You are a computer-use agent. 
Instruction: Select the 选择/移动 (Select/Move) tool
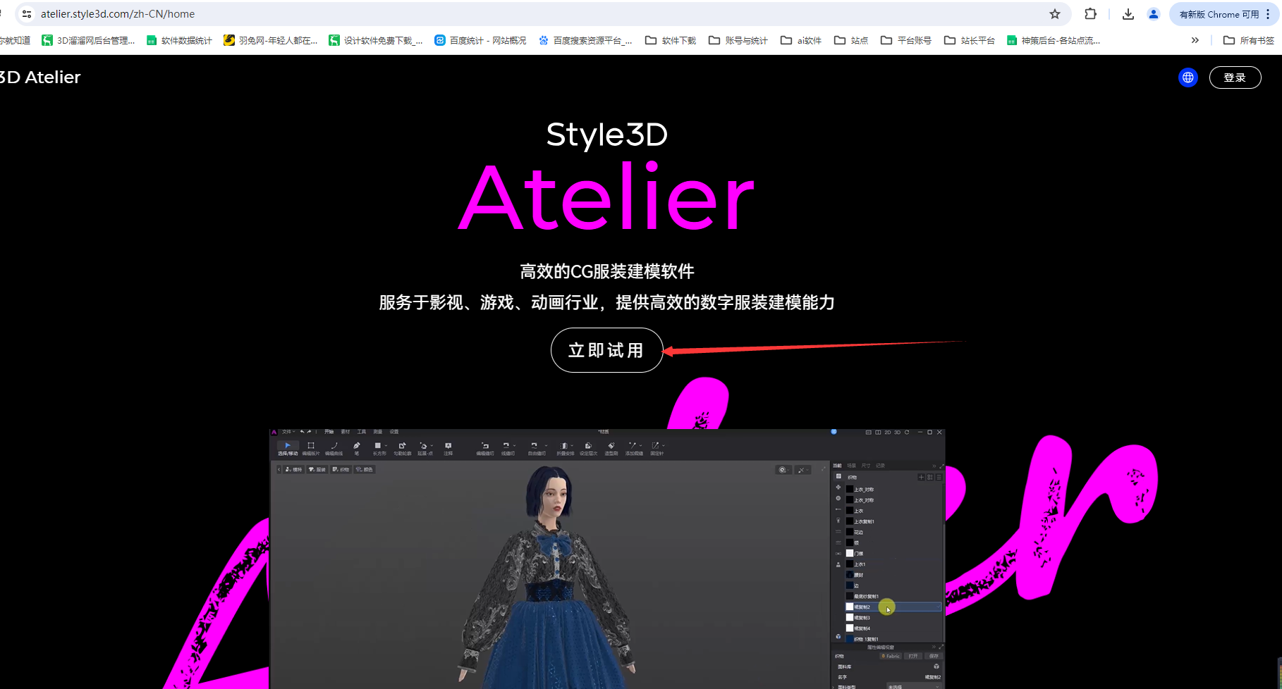click(x=288, y=447)
